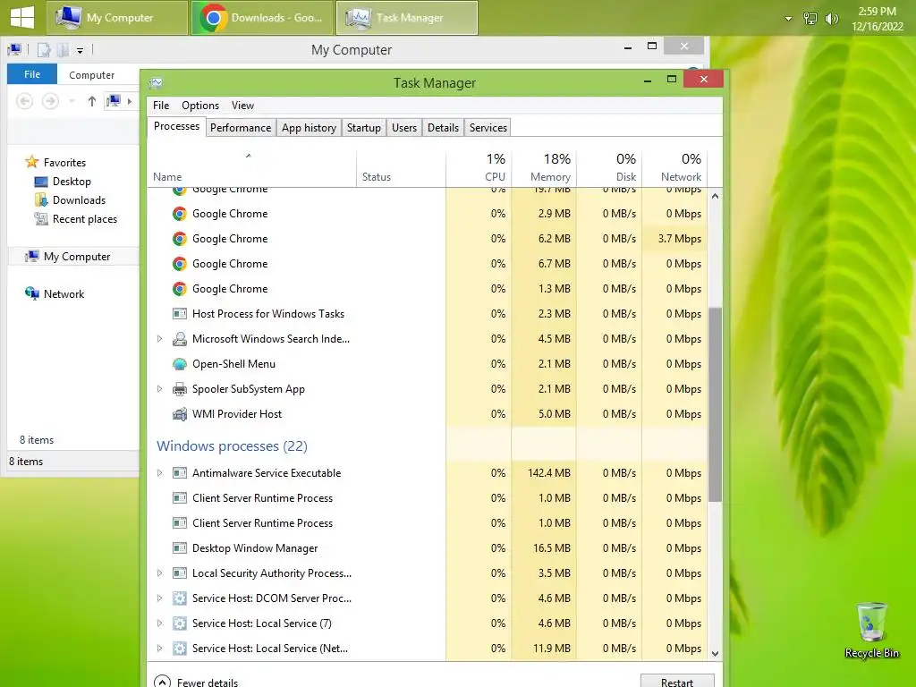Expand Service Host: DCOM Server row

[159, 598]
